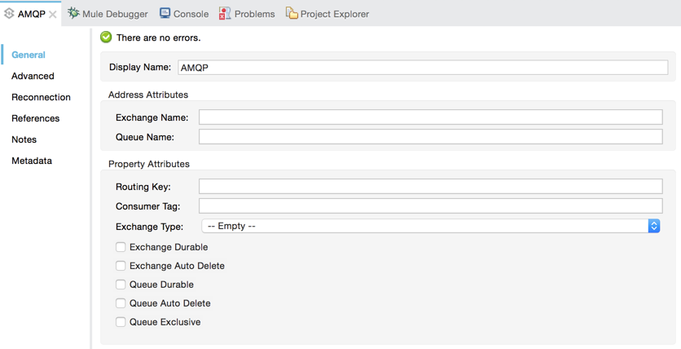Click the Problems tab icon
The height and width of the screenshot is (349, 681).
(225, 13)
